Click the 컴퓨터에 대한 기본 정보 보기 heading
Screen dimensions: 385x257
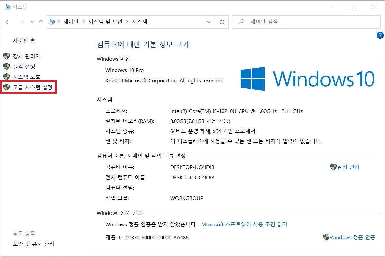tap(143, 45)
